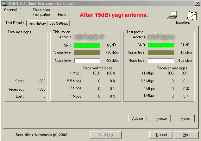
Task: Click This station green SNR bar
Action: click(87, 45)
